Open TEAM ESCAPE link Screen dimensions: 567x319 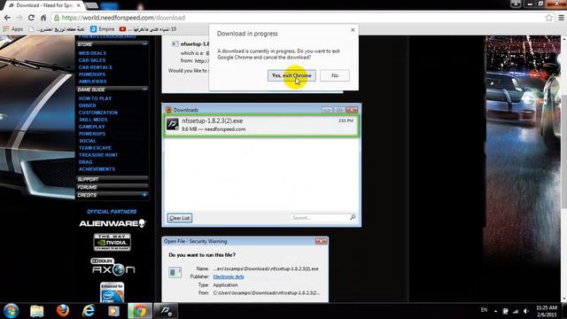click(95, 148)
